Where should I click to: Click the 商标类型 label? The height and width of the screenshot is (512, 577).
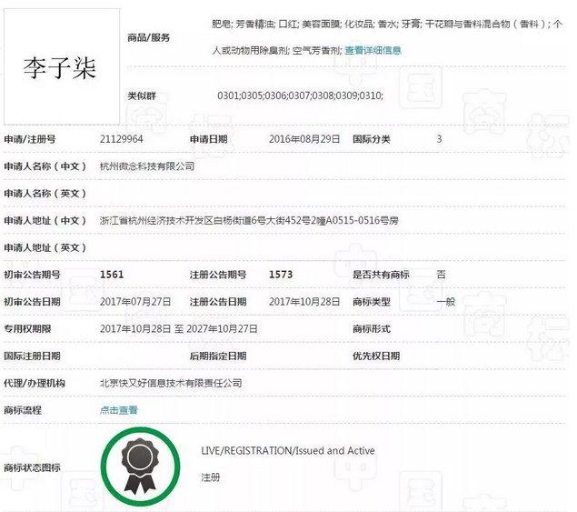point(372,302)
